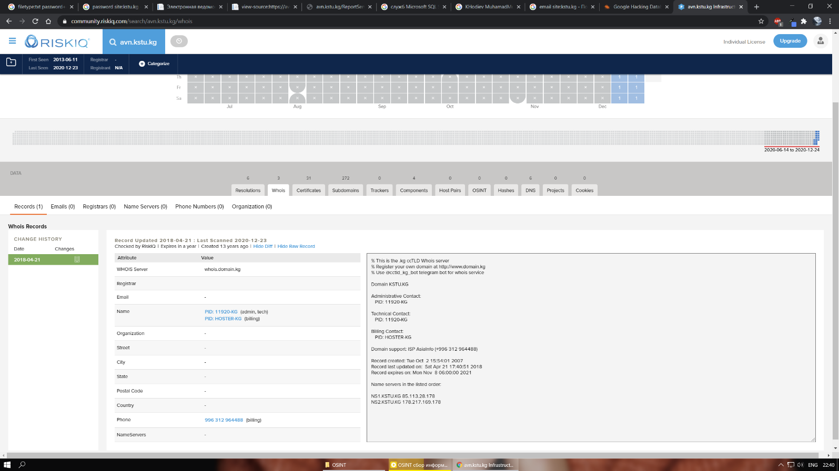Click the clock history icon beside search
Viewport: 839px width, 471px height.
179,41
